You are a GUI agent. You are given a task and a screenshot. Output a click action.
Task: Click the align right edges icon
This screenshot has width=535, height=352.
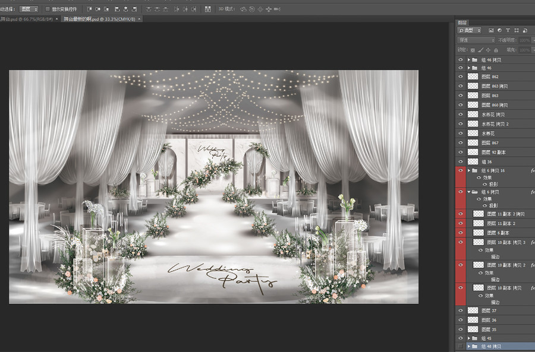[x=134, y=9]
